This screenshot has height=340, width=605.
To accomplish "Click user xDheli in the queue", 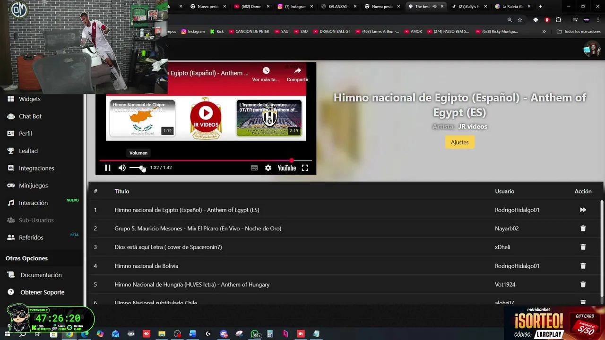I will (x=502, y=247).
